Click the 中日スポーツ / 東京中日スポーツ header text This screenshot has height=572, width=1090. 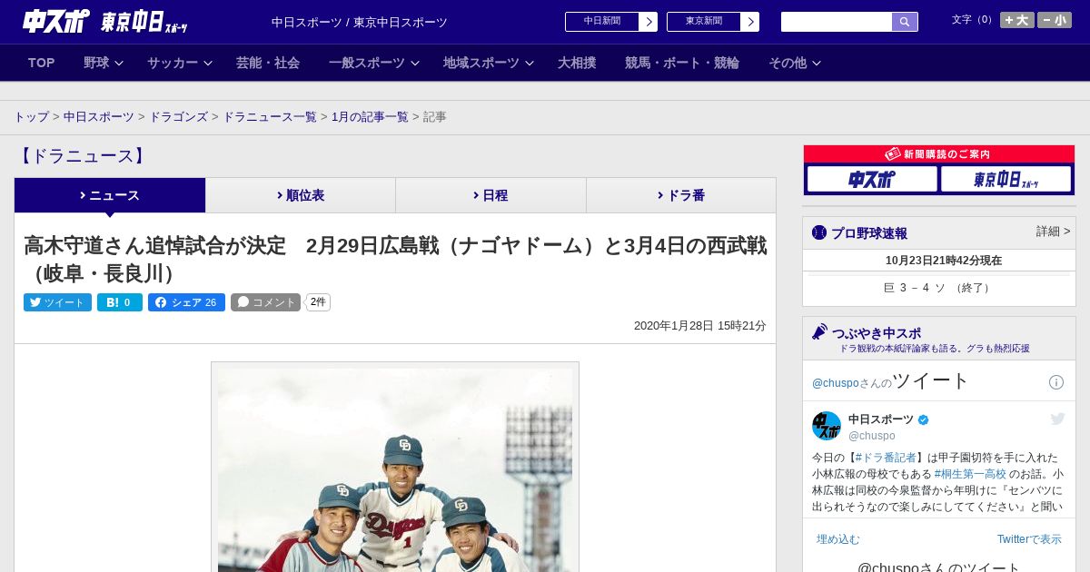click(x=360, y=22)
